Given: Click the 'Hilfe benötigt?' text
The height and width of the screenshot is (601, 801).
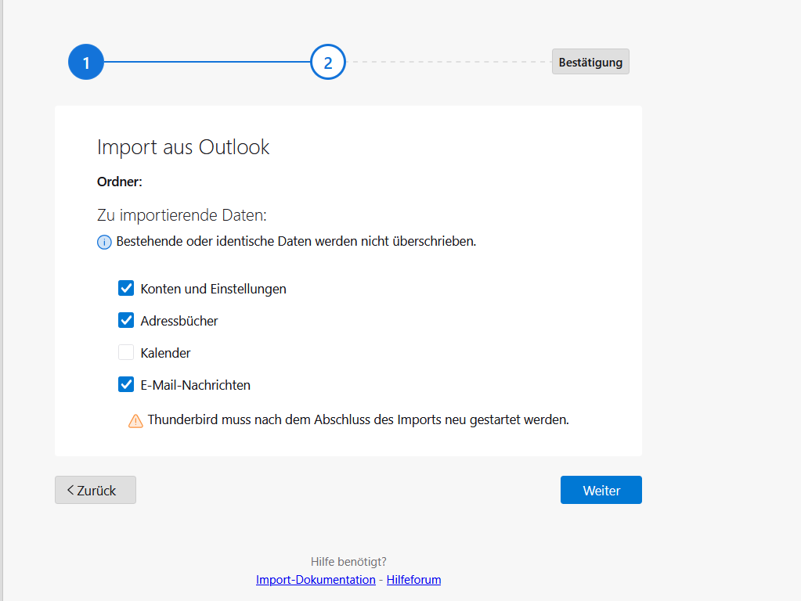Looking at the screenshot, I should tap(348, 562).
